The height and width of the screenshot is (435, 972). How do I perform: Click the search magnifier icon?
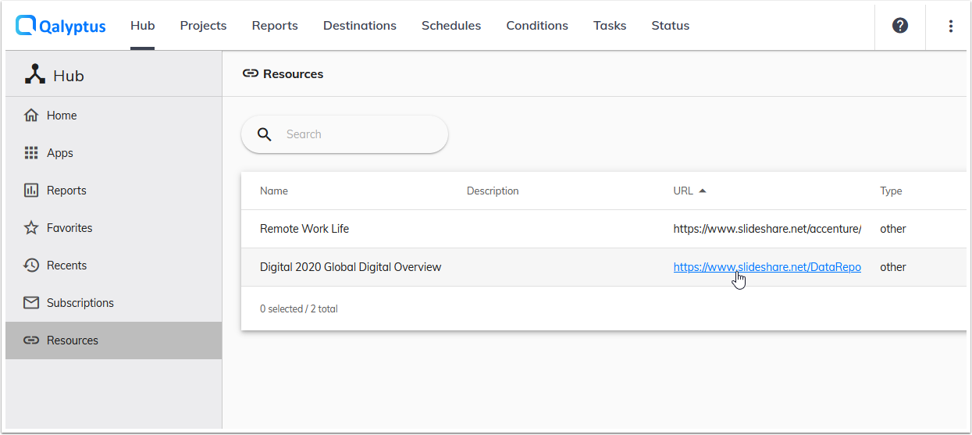265,134
